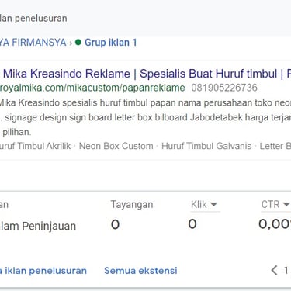This screenshot has height=291, width=291.
Task: Select the Neon Box Custom sitelink
Action: [x=116, y=146]
